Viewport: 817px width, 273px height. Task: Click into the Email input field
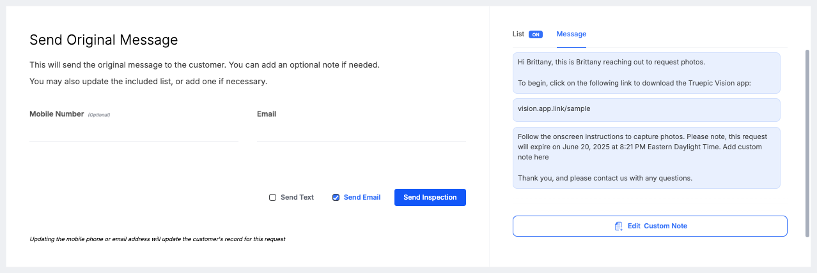pyautogui.click(x=361, y=133)
